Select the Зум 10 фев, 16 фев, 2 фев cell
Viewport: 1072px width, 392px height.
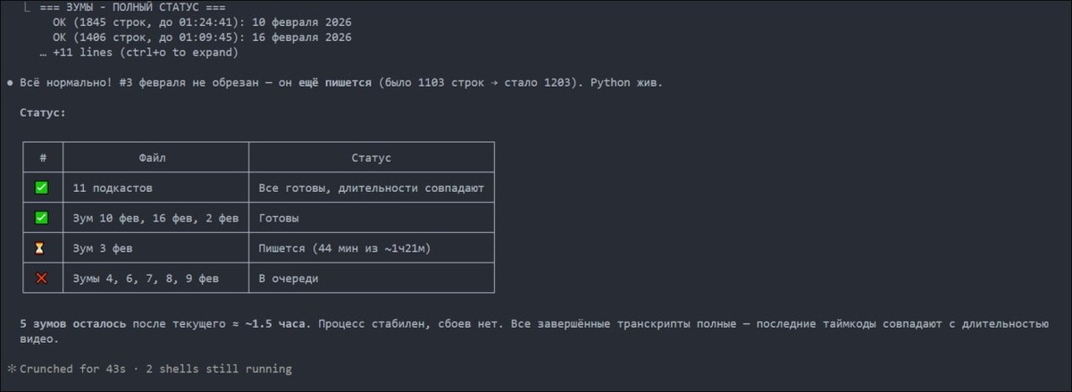pyautogui.click(x=155, y=219)
